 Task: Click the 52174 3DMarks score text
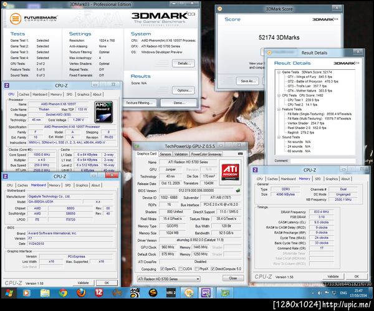279,37
